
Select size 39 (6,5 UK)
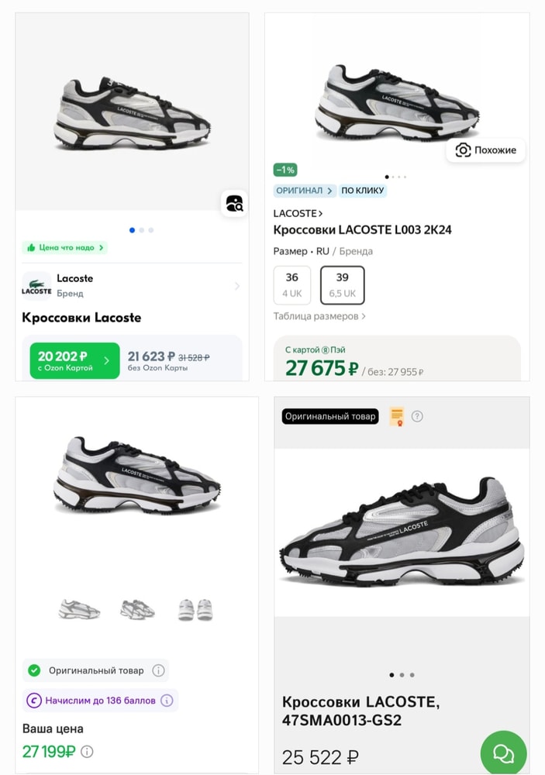click(x=342, y=284)
